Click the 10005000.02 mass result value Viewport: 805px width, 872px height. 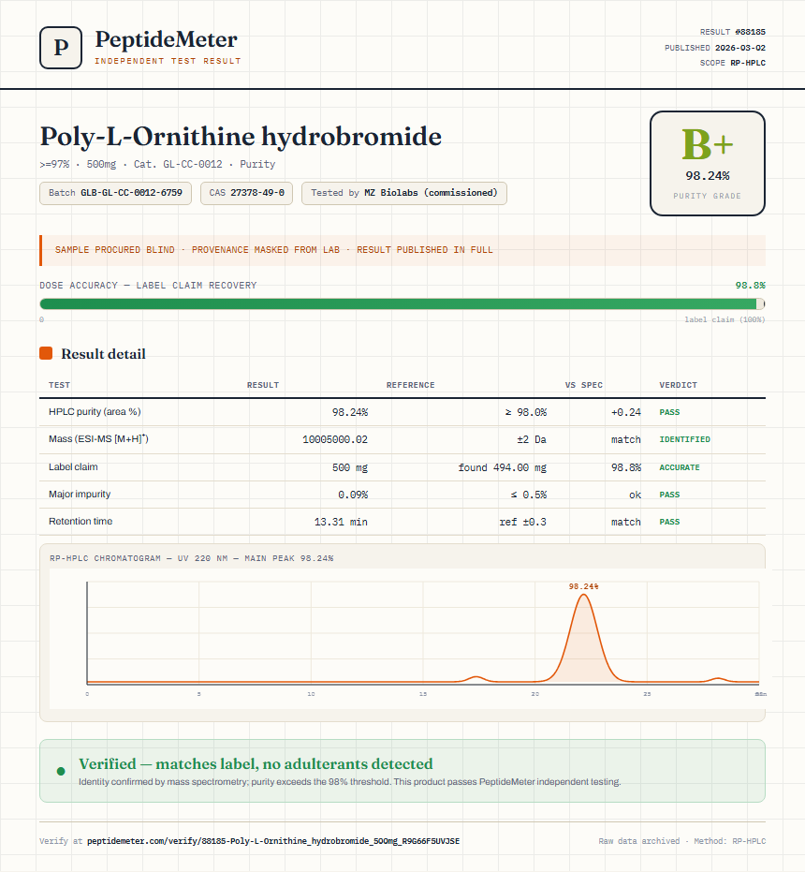pos(335,439)
